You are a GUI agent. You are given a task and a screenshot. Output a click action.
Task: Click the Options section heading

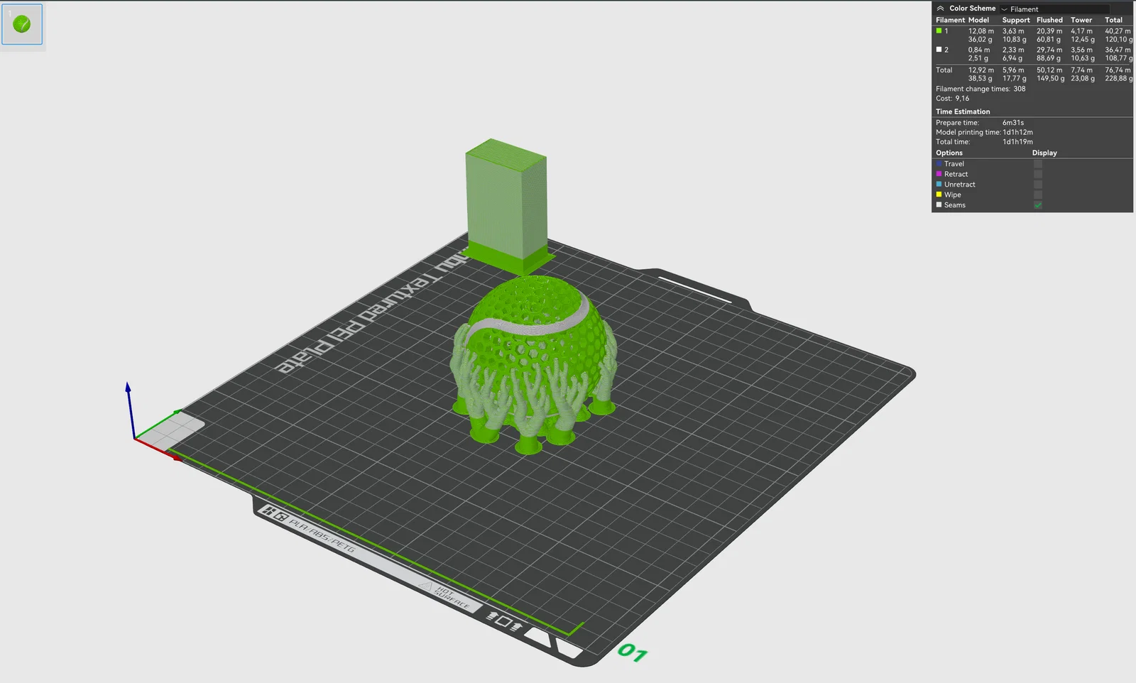[x=949, y=153]
